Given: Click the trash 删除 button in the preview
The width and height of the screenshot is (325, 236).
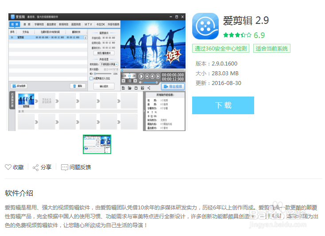Looking at the screenshot, I should click(x=78, y=86).
